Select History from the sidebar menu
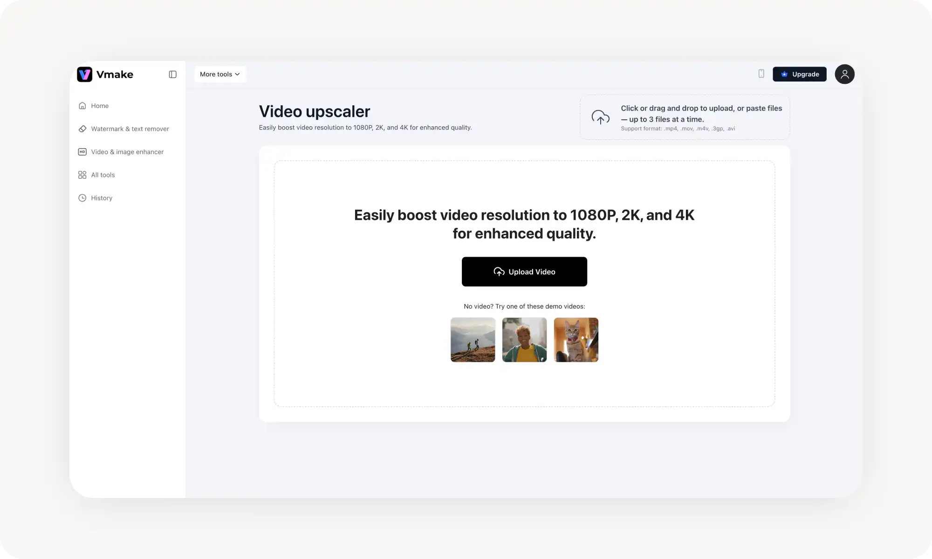 (x=102, y=198)
